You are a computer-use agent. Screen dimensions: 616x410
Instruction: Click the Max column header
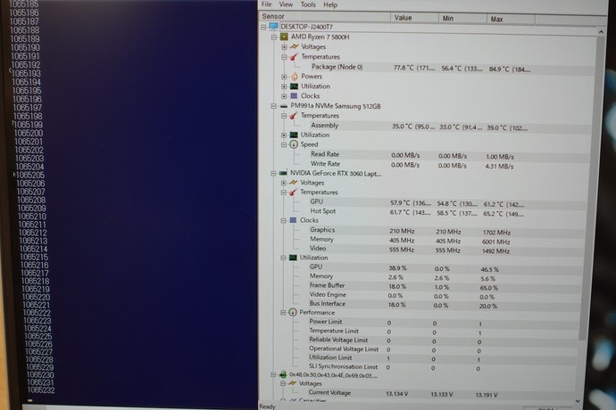(511, 19)
